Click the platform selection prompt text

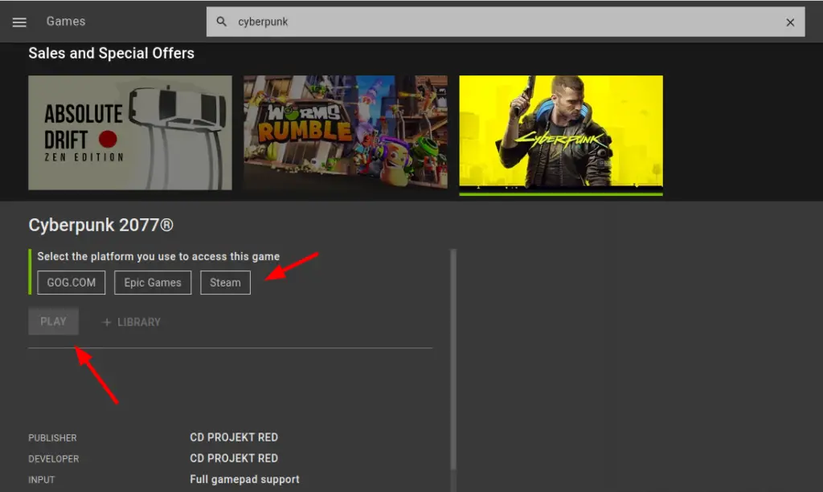tap(158, 256)
